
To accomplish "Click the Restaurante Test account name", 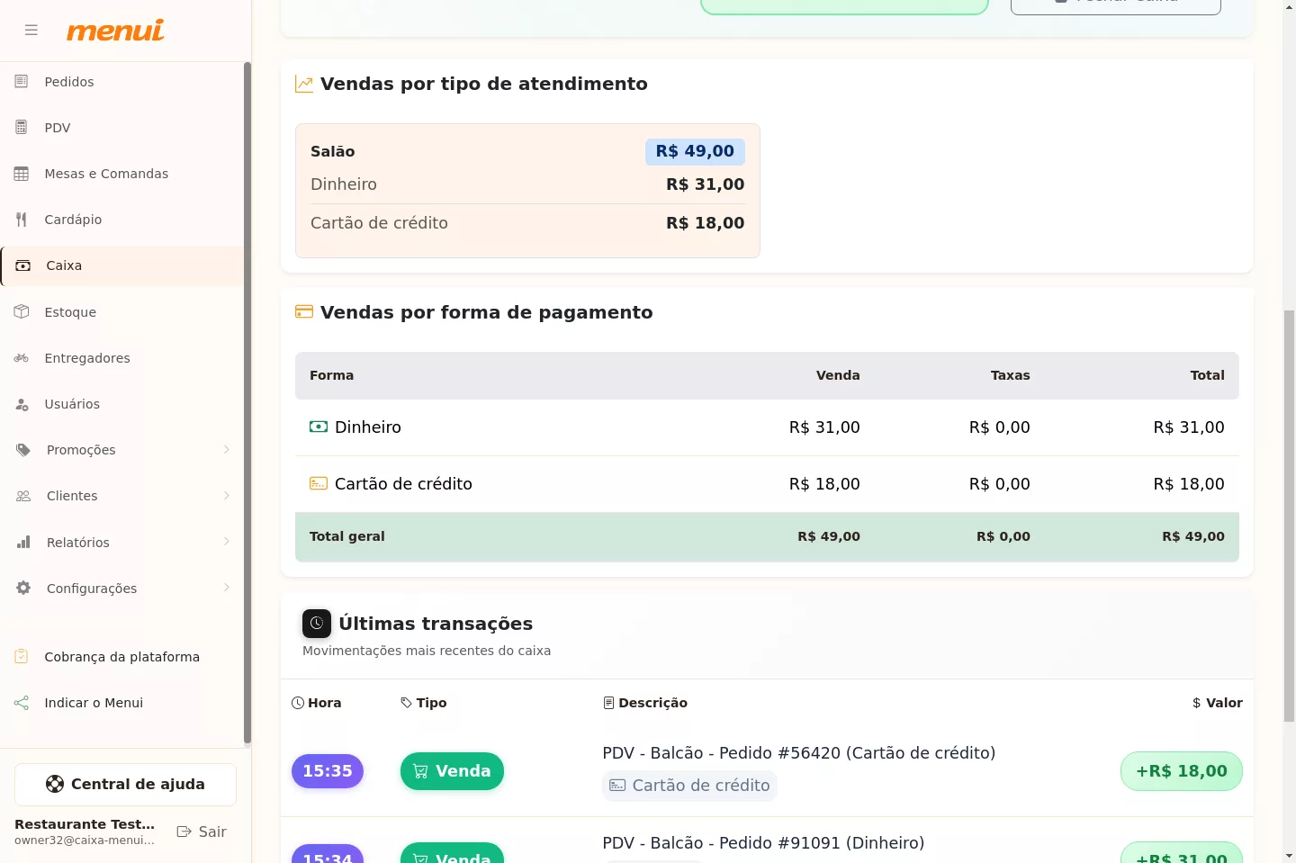I will pyautogui.click(x=85, y=824).
